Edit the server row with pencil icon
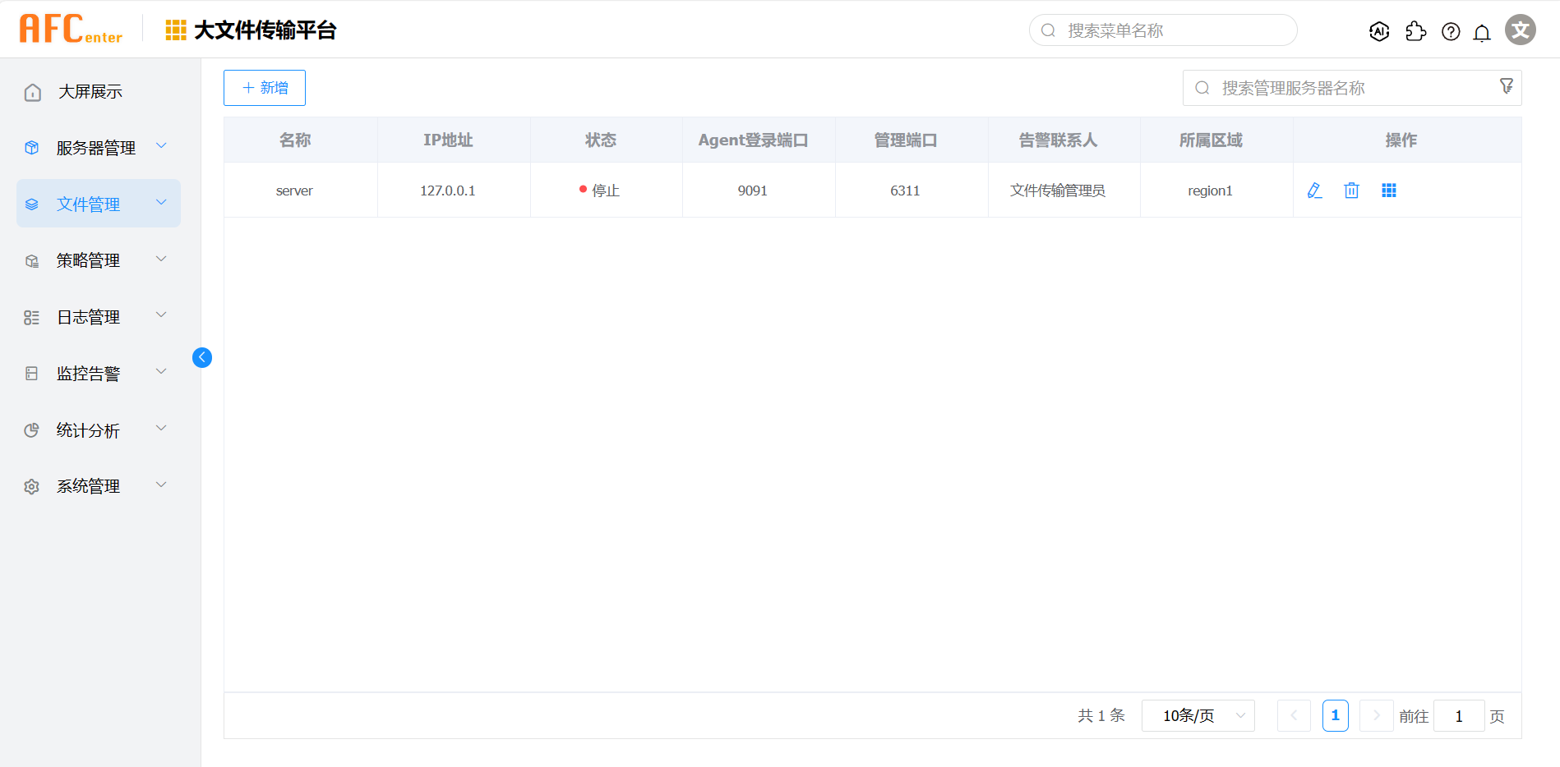 [1314, 191]
